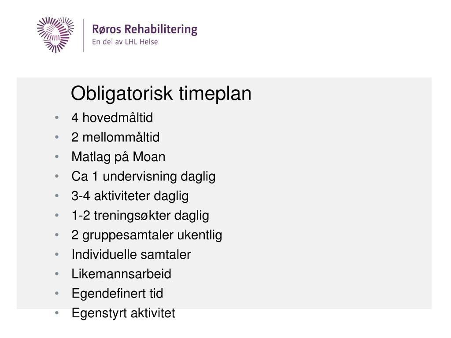This screenshot has height=338, width=451.
Task: Click the 'Likemannsarbeid' bullet text
Action: [x=121, y=274]
